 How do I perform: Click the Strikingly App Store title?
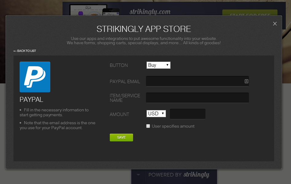click(144, 29)
